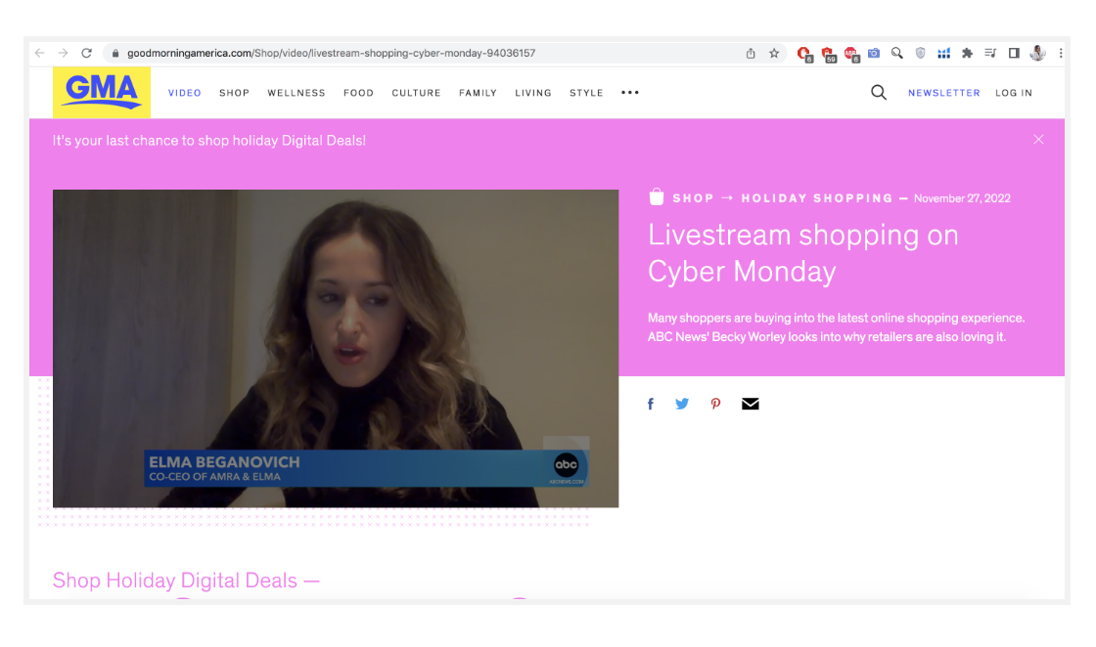Open the FAMILY navigation item

[x=479, y=93]
